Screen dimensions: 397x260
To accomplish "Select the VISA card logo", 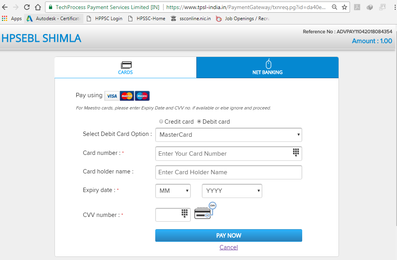I will 112,96.
